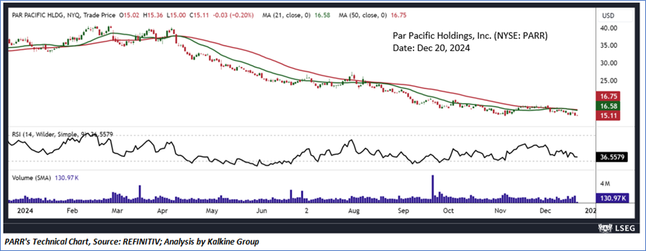
Task: Click the Feb label on time axis
Action: click(x=72, y=211)
